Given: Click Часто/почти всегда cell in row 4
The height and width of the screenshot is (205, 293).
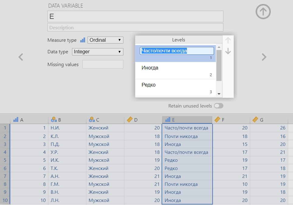Looking at the screenshot, I should click(x=187, y=152).
